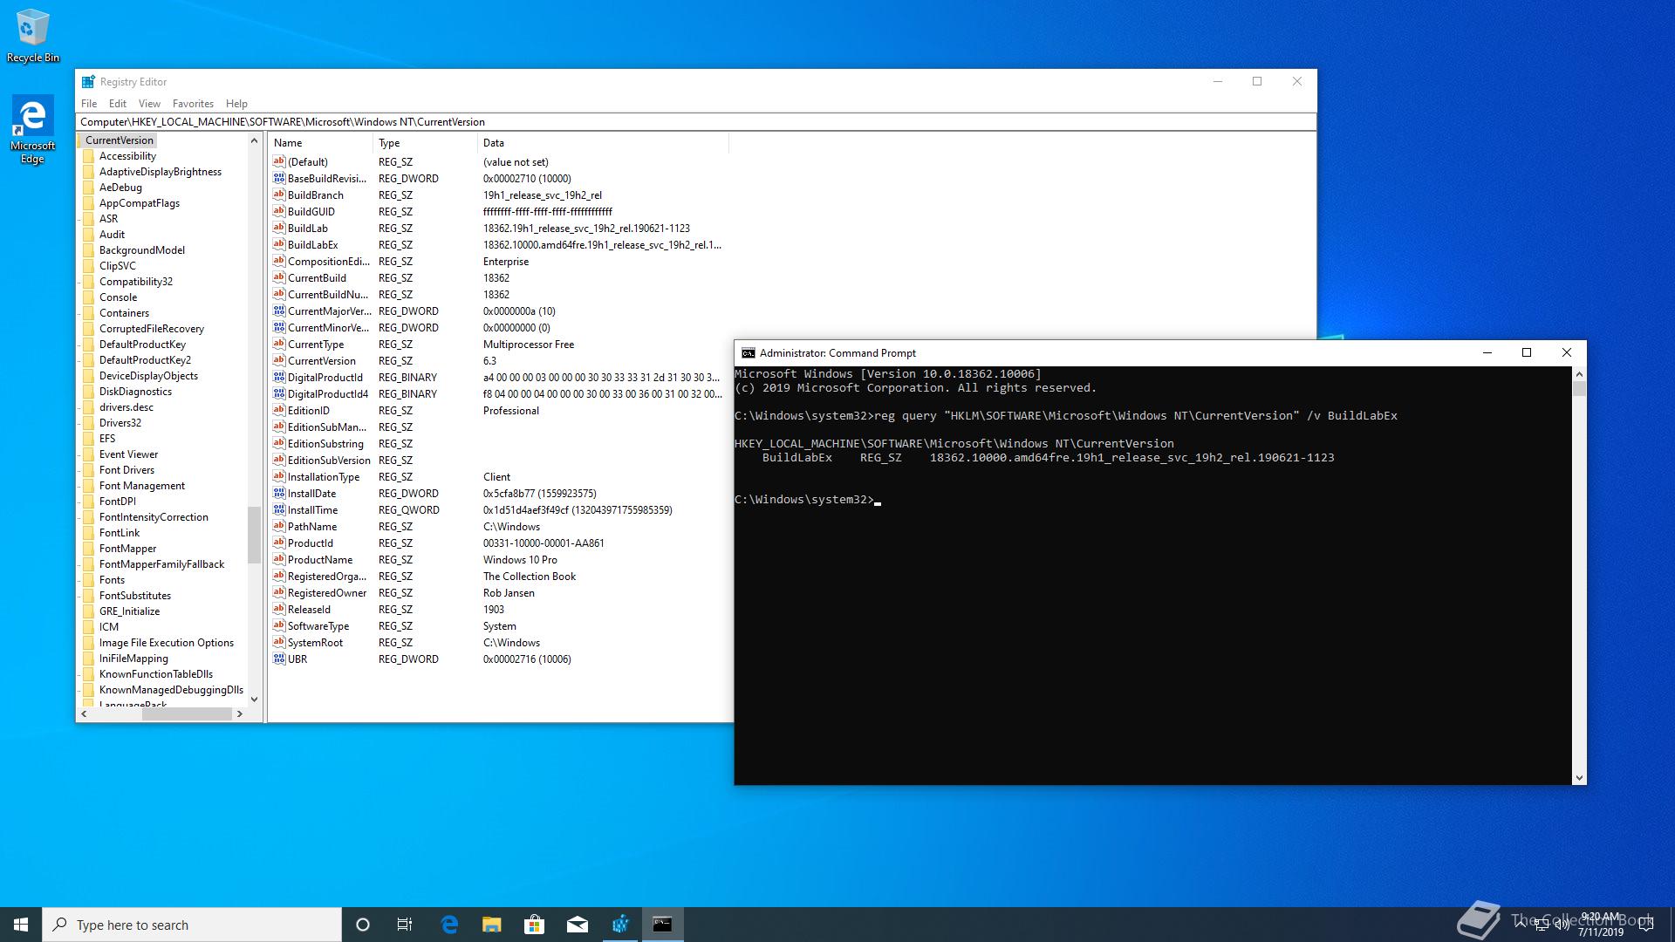Click the EFS folder icon in tree

(88, 439)
